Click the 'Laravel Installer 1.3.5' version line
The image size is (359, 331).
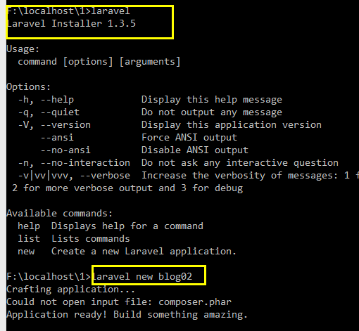pos(71,24)
